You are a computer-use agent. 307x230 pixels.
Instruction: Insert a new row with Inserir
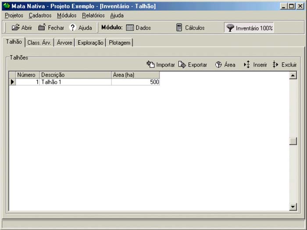coord(247,65)
